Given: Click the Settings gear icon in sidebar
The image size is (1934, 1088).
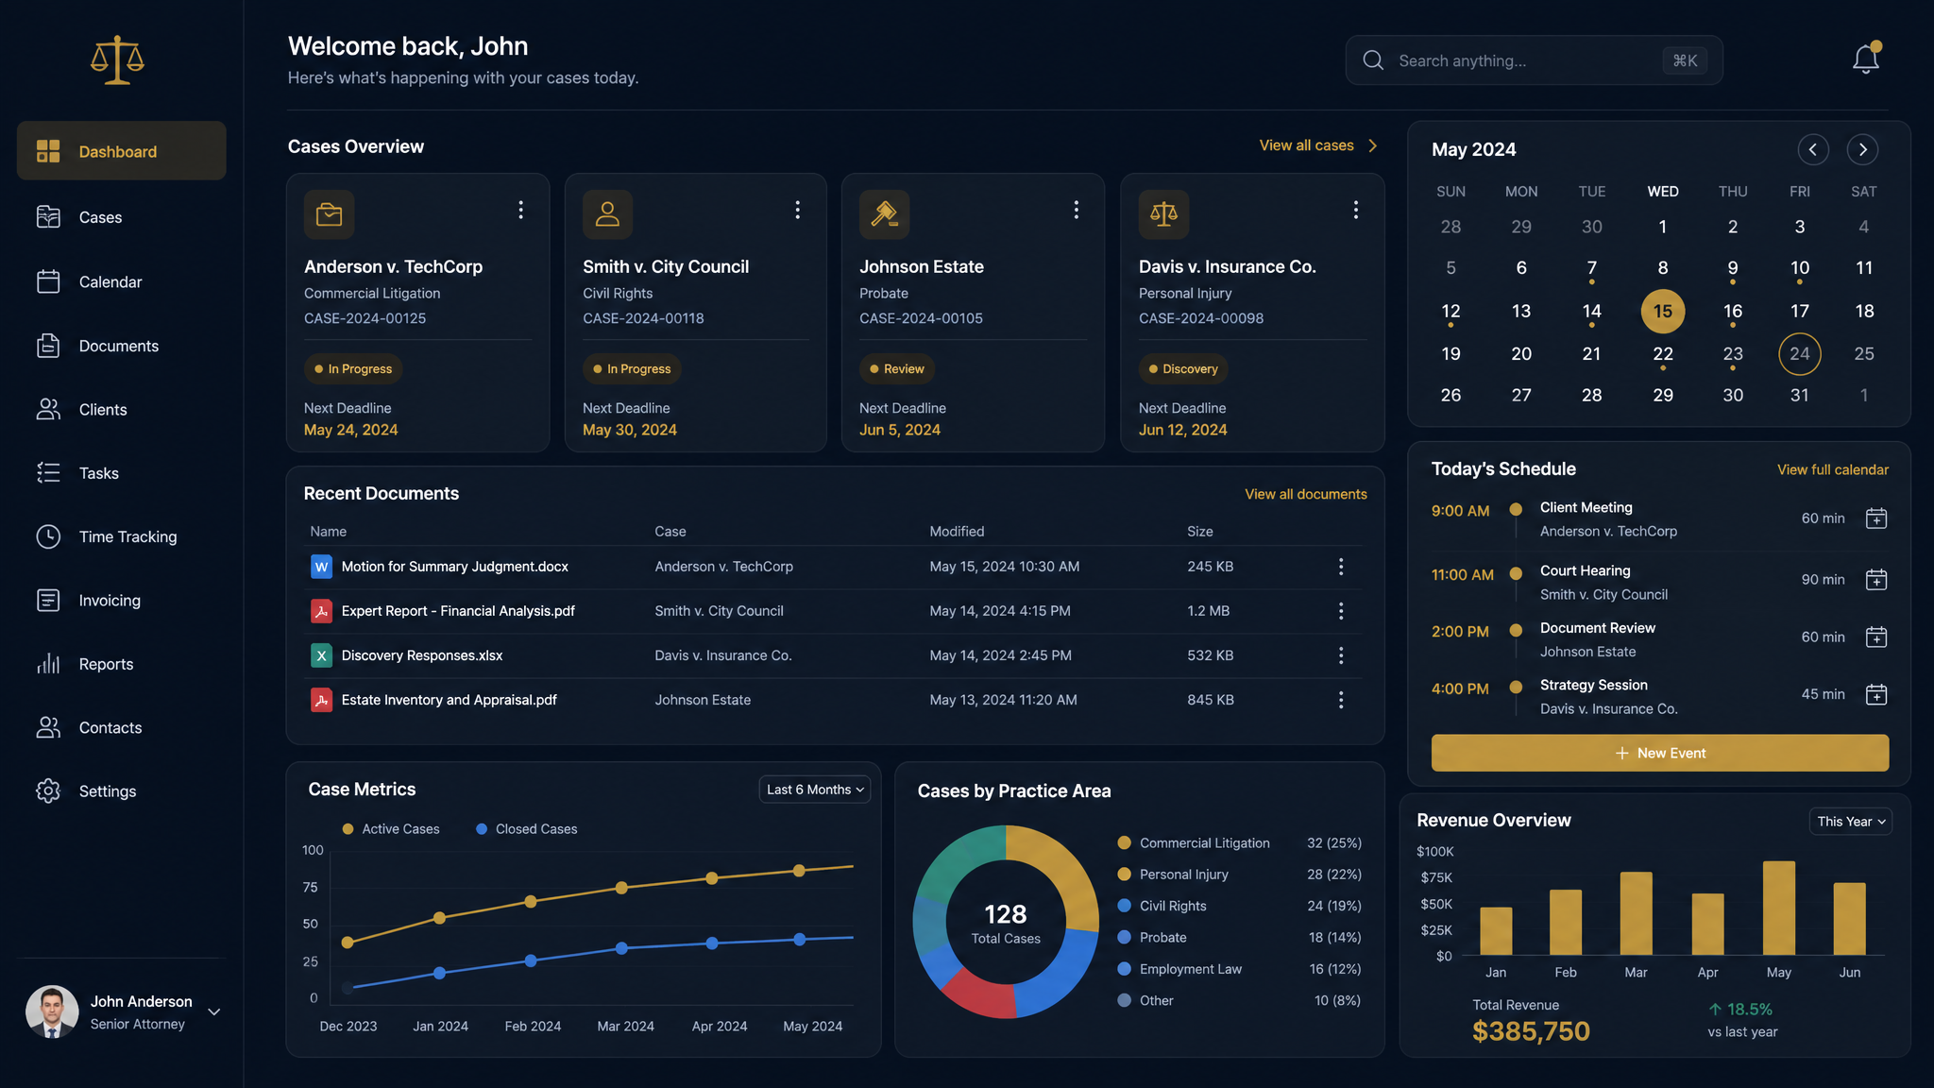Looking at the screenshot, I should (x=48, y=791).
